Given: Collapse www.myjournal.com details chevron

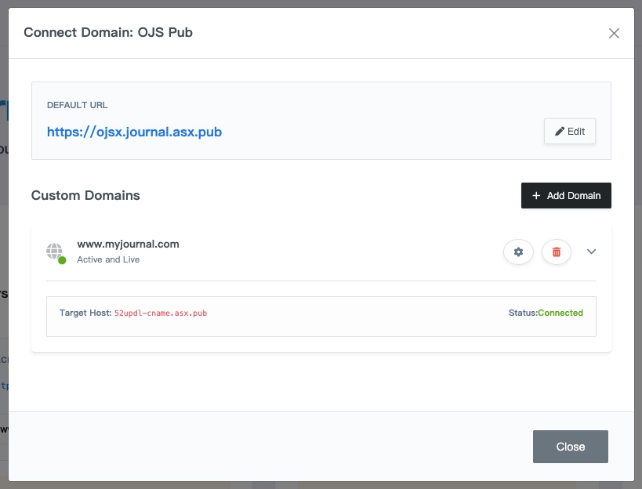Looking at the screenshot, I should (x=591, y=252).
